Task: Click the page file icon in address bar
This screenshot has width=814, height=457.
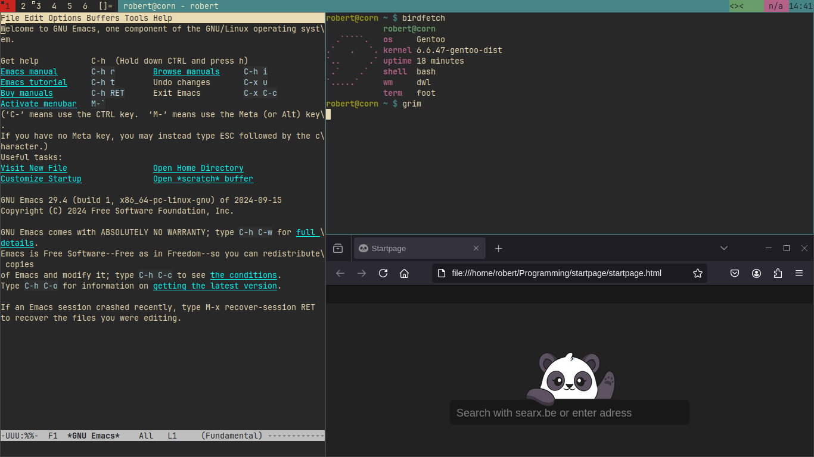Action: pyautogui.click(x=442, y=273)
